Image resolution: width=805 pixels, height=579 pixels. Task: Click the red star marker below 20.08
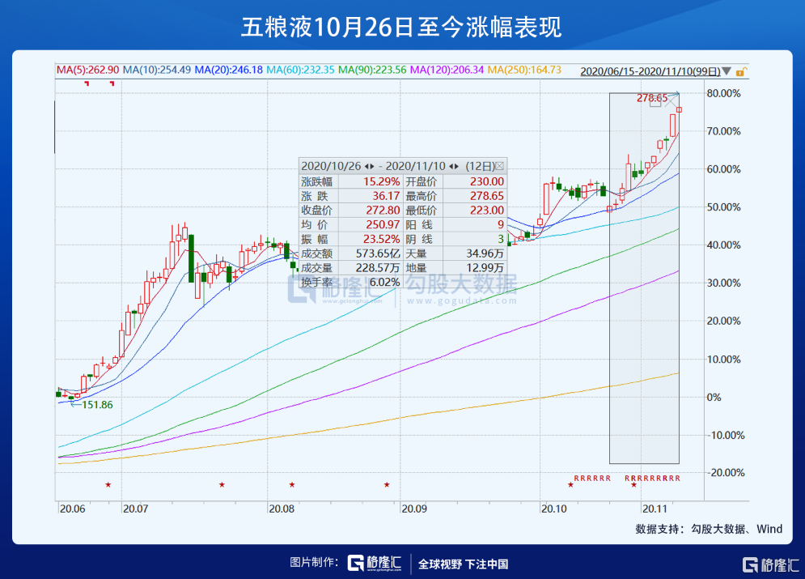pyautogui.click(x=292, y=485)
